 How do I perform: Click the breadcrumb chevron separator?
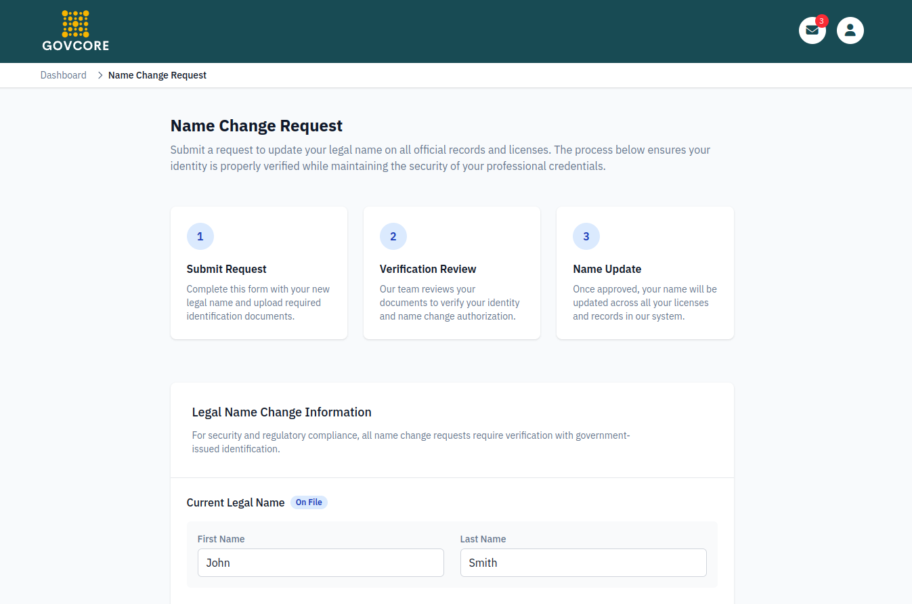point(100,75)
